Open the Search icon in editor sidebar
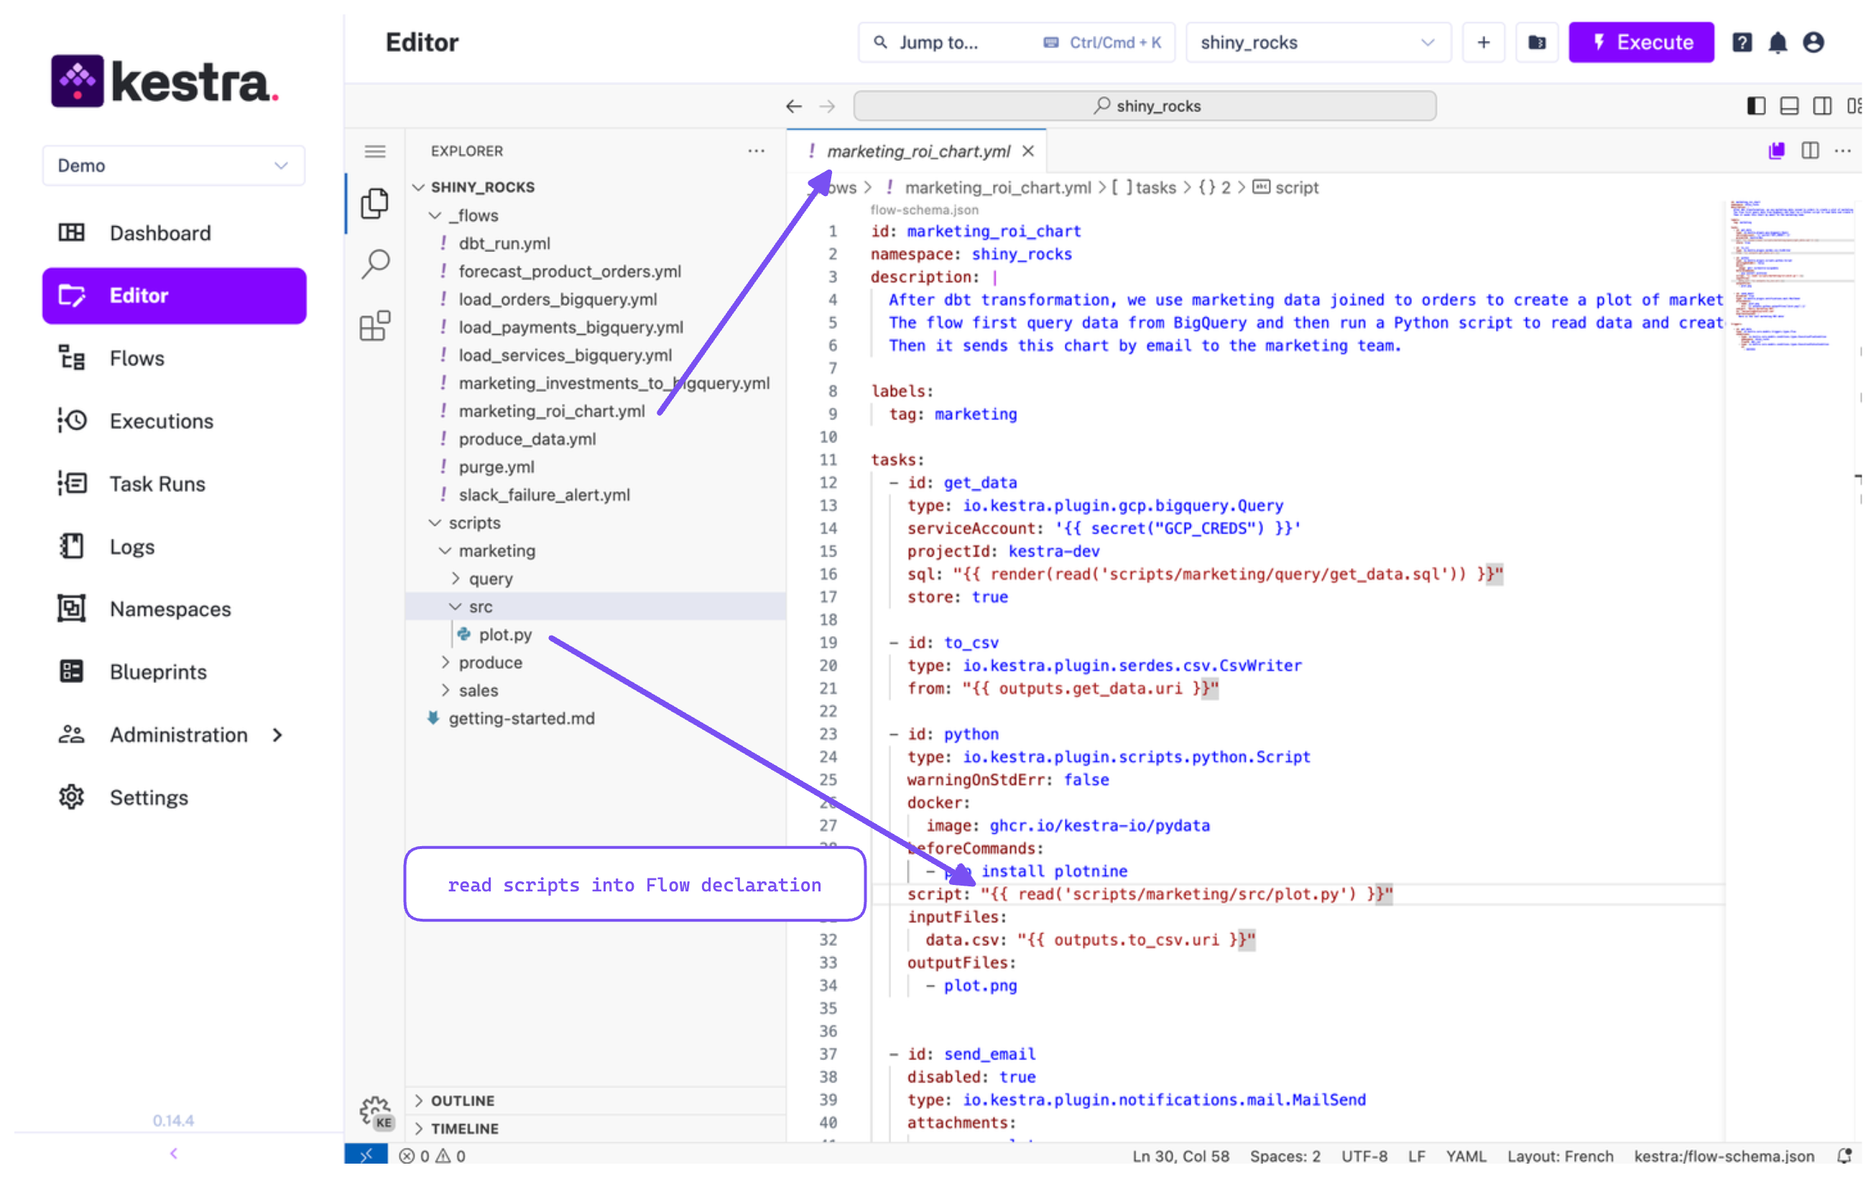Screen dimensions: 1876x1178 coord(375,264)
